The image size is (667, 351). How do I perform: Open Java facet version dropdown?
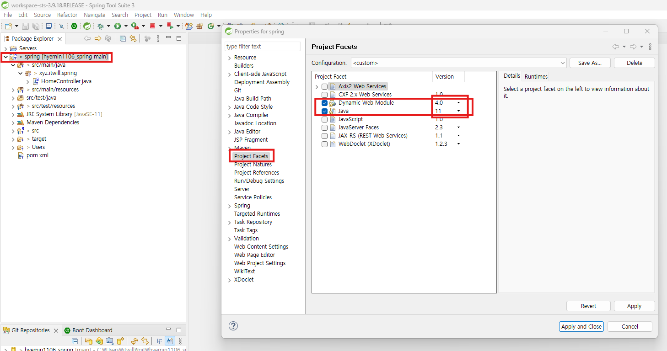458,111
